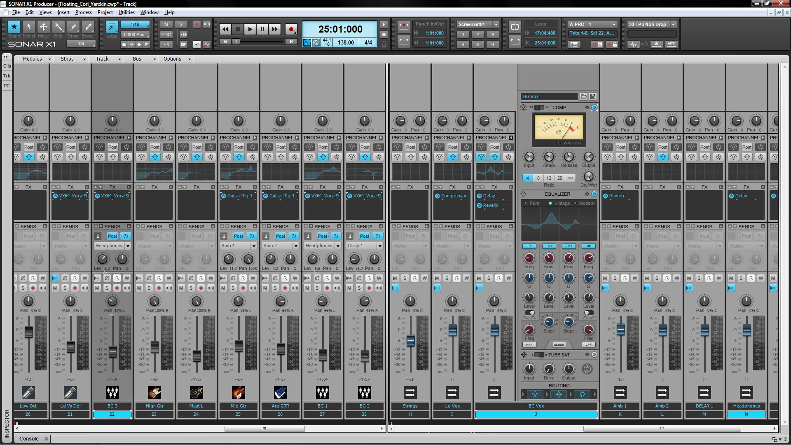Open the Utilities menu
This screenshot has height=445, width=791.
pyautogui.click(x=126, y=12)
